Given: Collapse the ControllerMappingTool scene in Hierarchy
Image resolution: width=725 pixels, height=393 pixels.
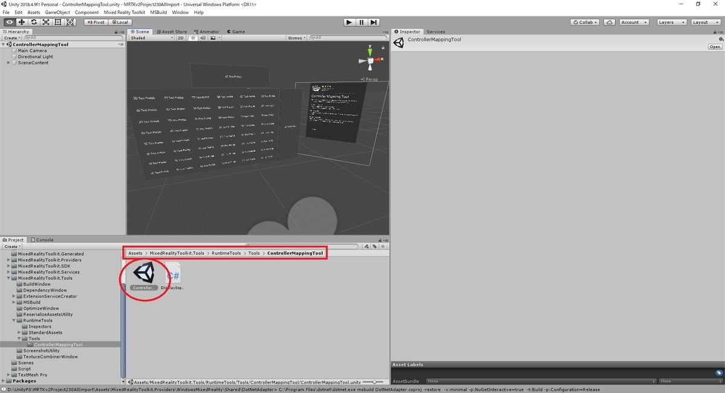Looking at the screenshot, I should (x=4, y=44).
